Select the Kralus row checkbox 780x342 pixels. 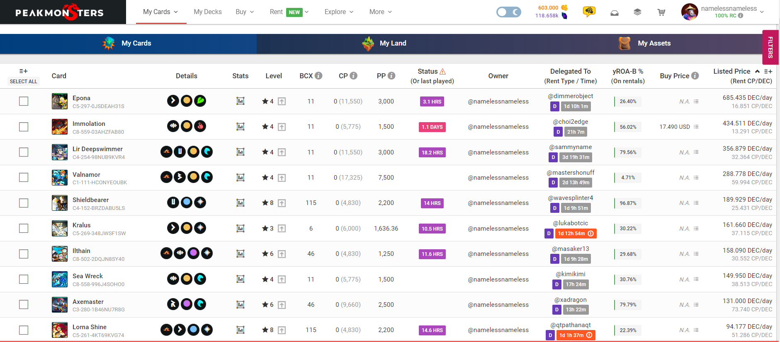[24, 229]
